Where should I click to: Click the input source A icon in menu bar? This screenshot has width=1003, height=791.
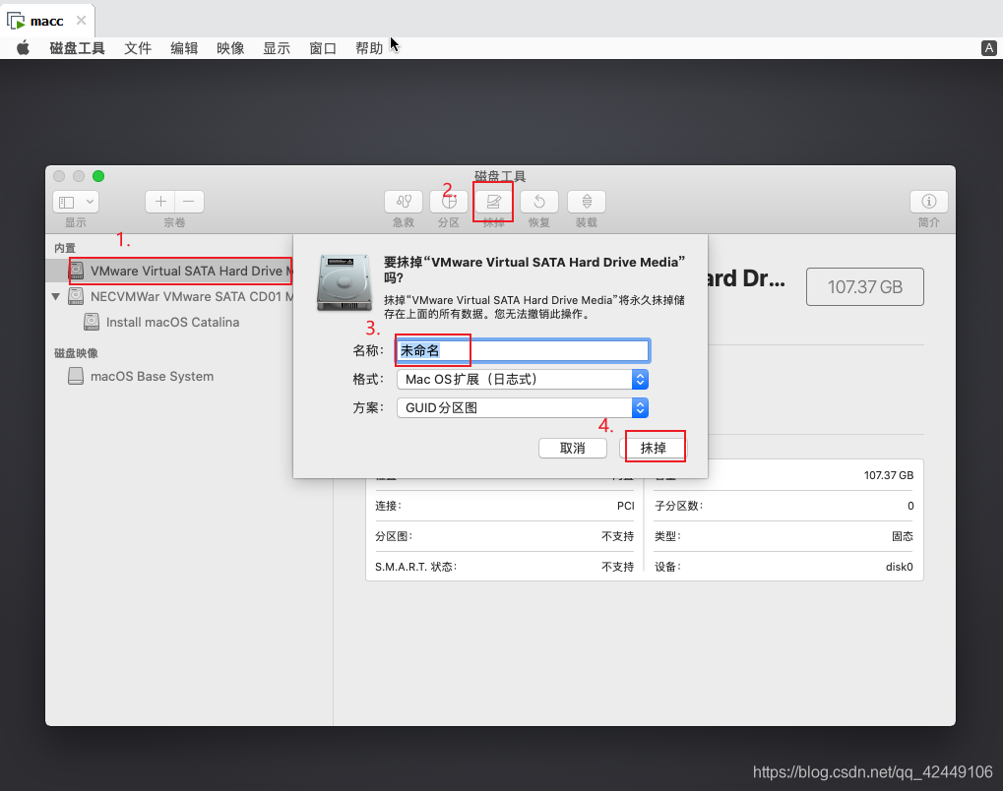(988, 48)
